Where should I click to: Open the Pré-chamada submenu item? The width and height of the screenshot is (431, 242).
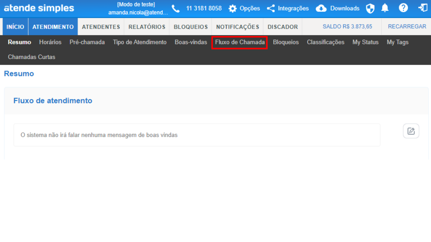pos(87,42)
